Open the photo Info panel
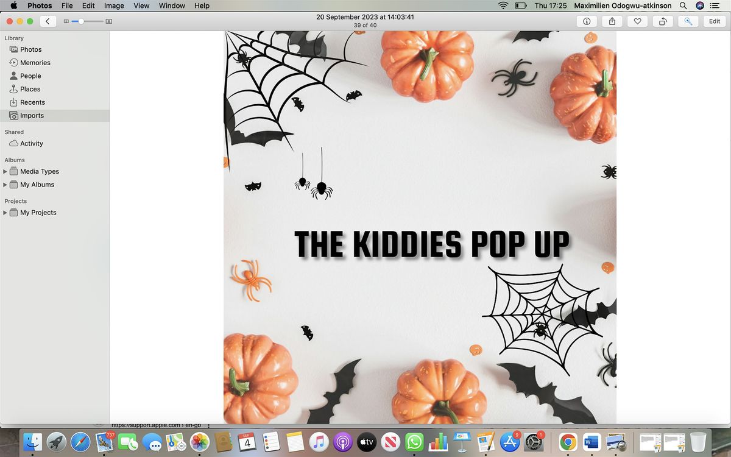 point(587,21)
